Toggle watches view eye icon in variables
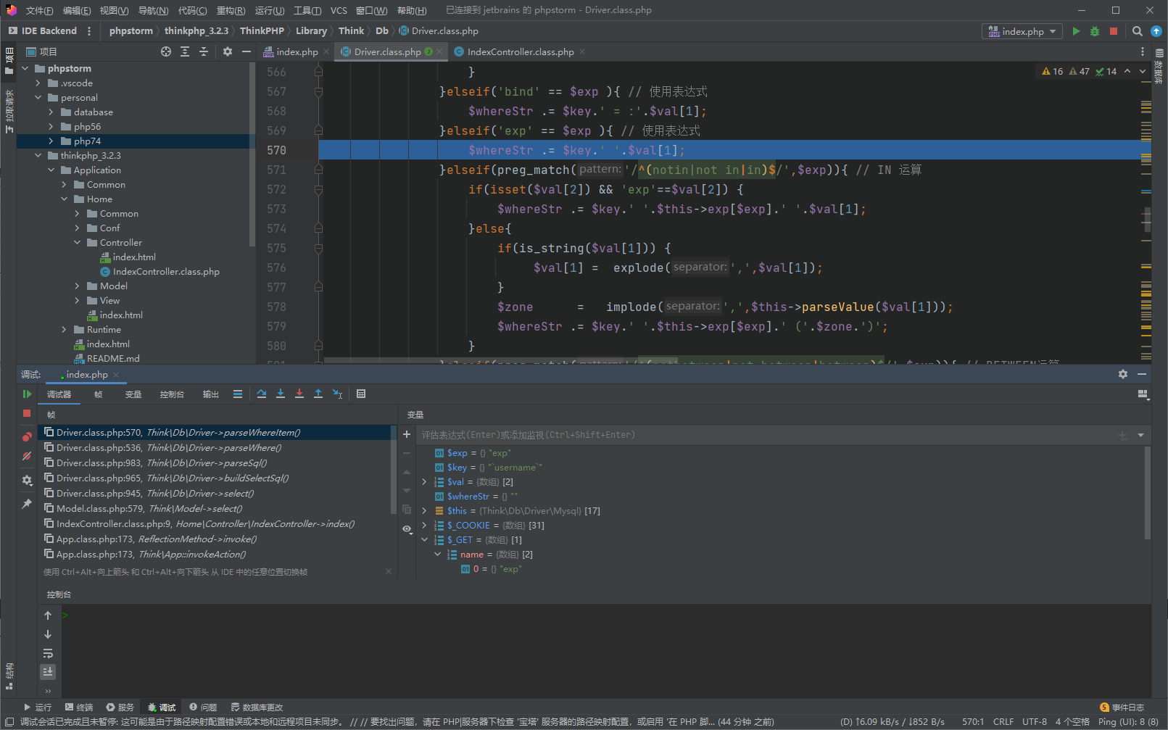 pos(407,528)
